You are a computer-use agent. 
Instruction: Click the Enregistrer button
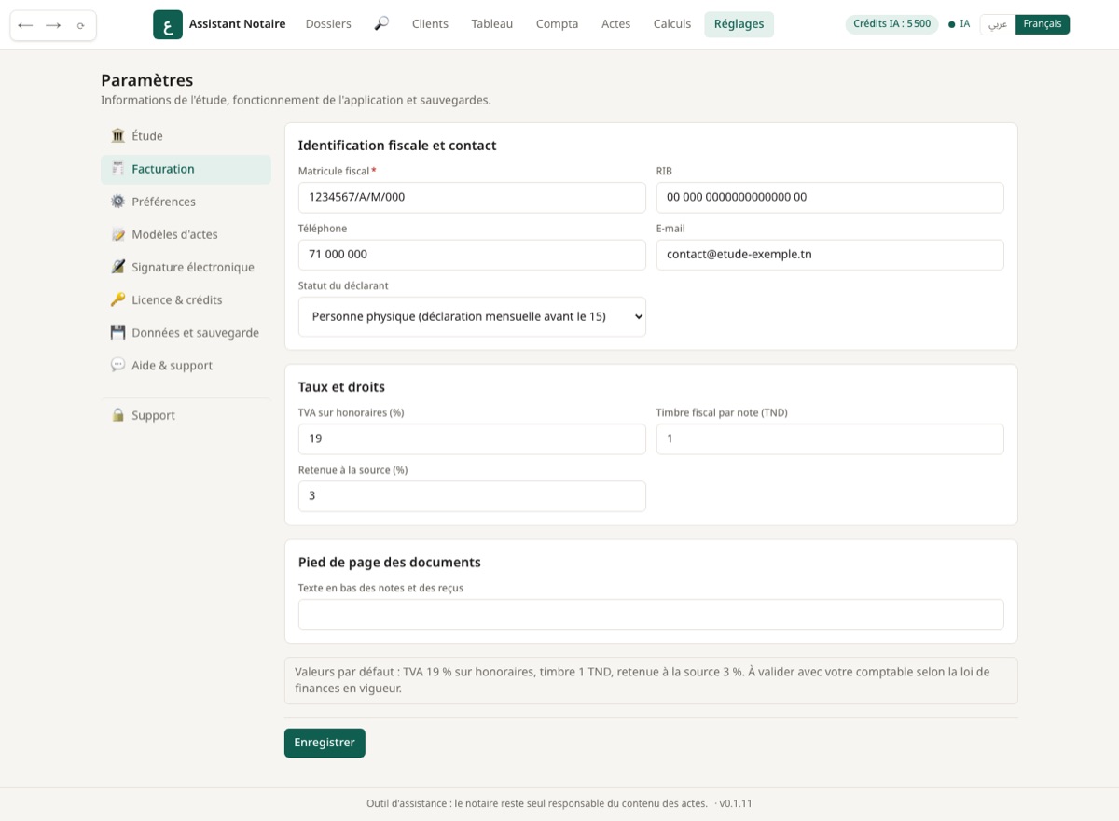(325, 743)
